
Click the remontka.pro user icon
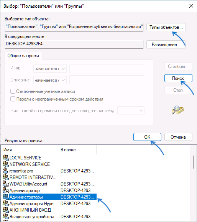6,171
